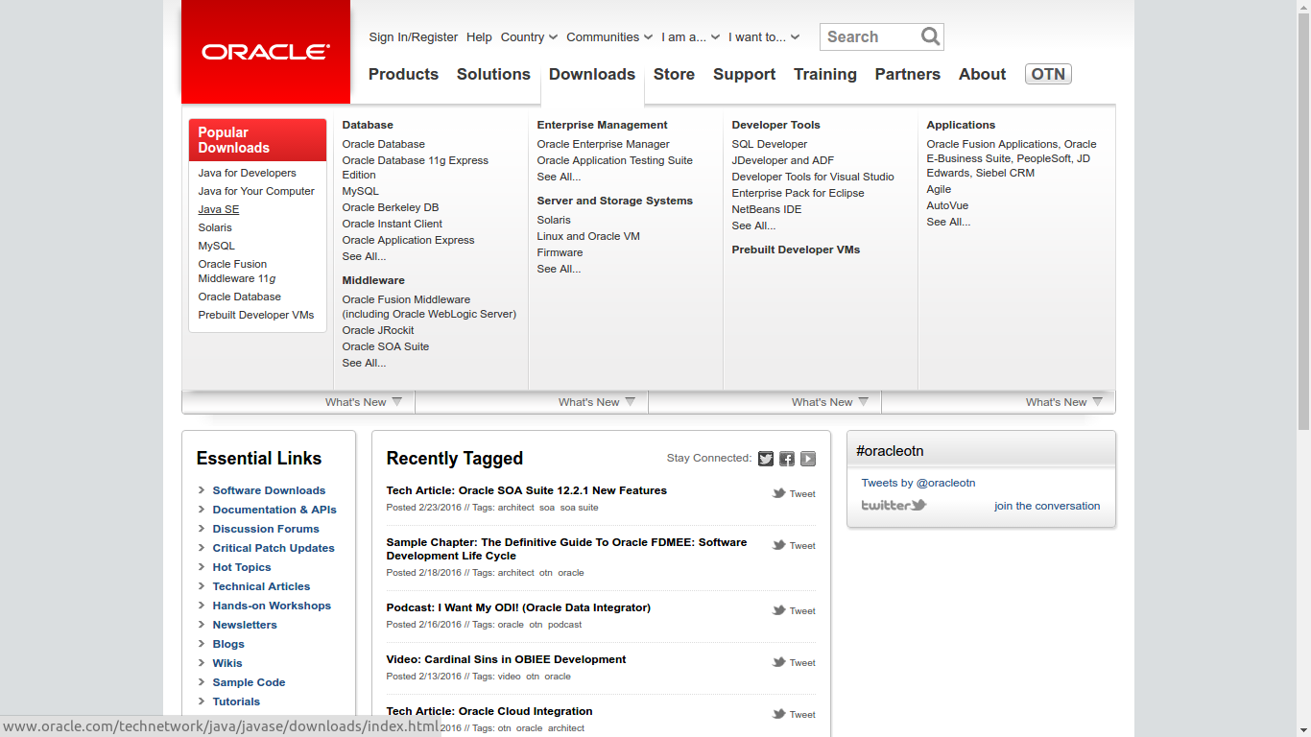Open NetBeans IDE link
The width and height of the screenshot is (1311, 737).
[767, 209]
